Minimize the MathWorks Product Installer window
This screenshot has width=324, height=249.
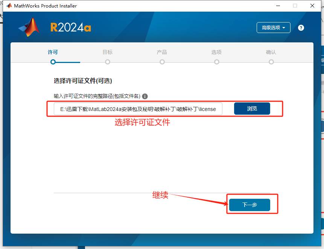[278, 6]
